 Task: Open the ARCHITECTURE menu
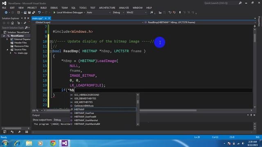click(107, 8)
